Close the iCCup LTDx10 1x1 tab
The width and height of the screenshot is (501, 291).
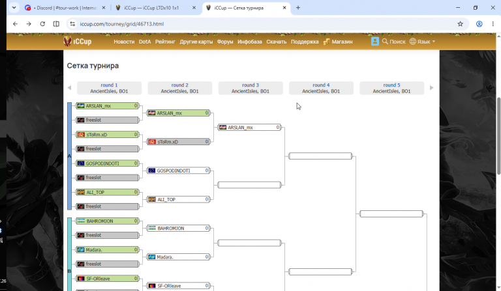194,8
